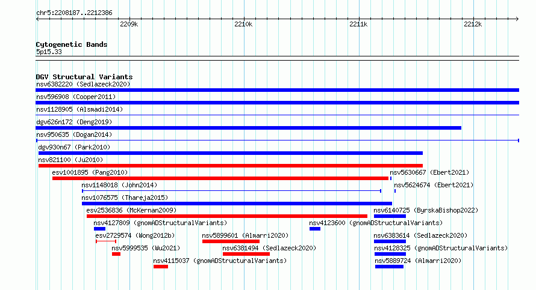Click the ruler's right arrow end

(x=517, y=19)
